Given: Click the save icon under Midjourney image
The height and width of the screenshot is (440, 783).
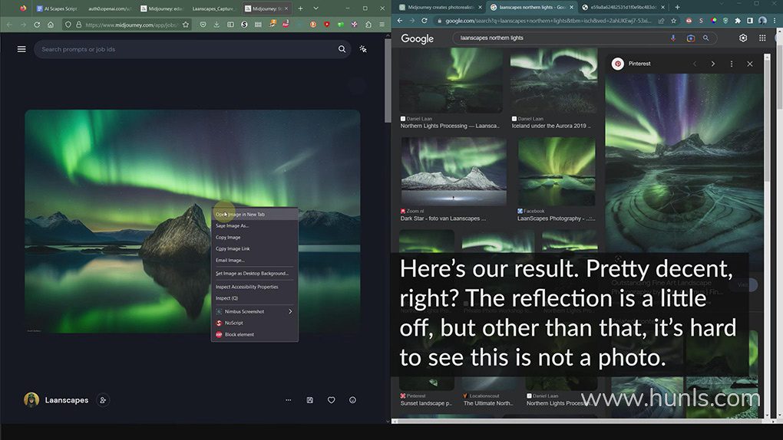Looking at the screenshot, I should [309, 400].
